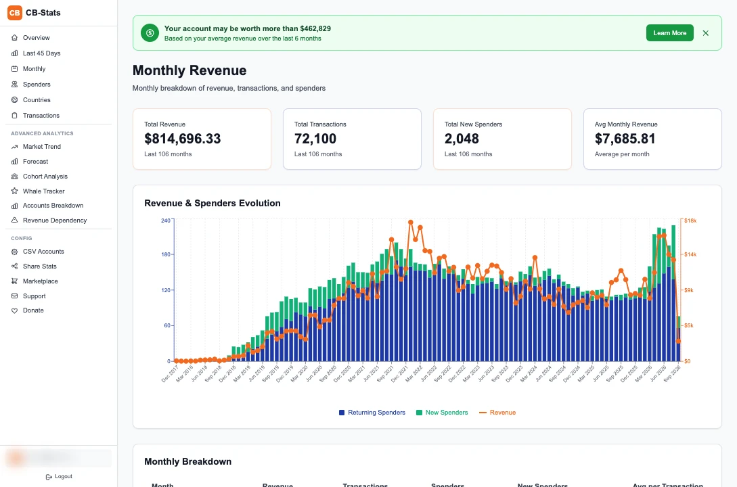This screenshot has width=737, height=487.
Task: Click the CSV Accounts gear icon
Action: pos(15,252)
